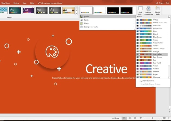This screenshot has width=171, height=121.
Task: Open the Notes pane
Action: coord(115,118)
